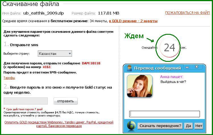Open the GOLD режиме 2 минуты link

(133, 21)
